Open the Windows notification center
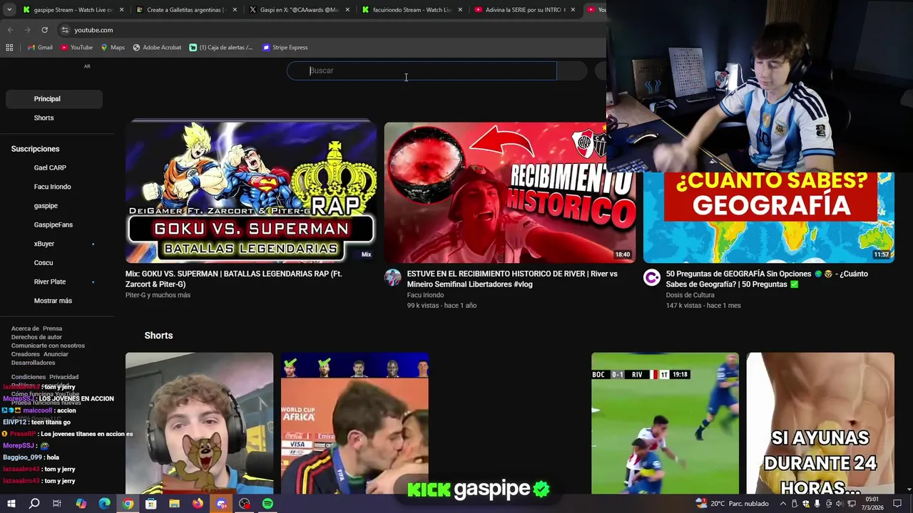The image size is (913, 513). point(897,504)
